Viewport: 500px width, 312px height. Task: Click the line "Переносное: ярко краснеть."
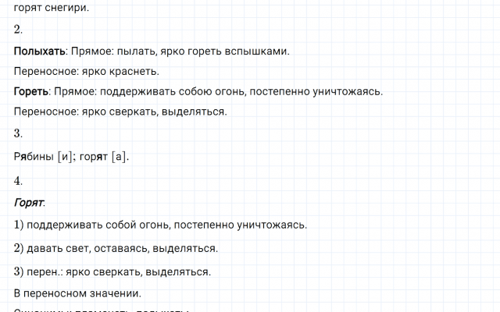[x=86, y=72]
